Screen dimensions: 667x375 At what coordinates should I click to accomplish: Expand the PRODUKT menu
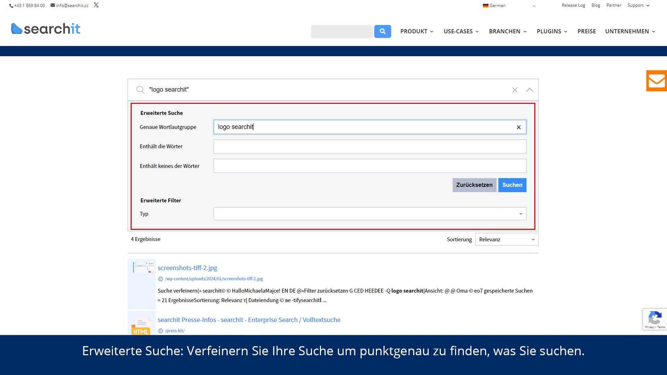click(417, 31)
